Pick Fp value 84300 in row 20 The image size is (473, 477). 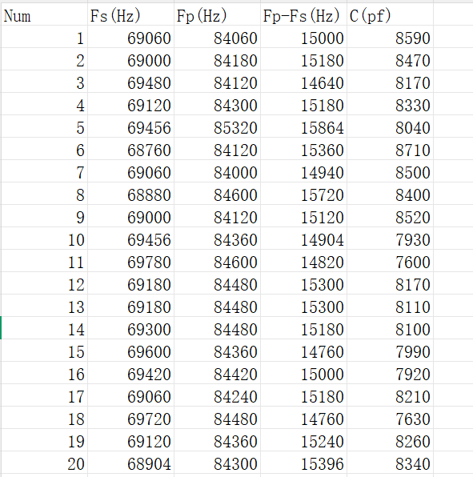[217, 463]
